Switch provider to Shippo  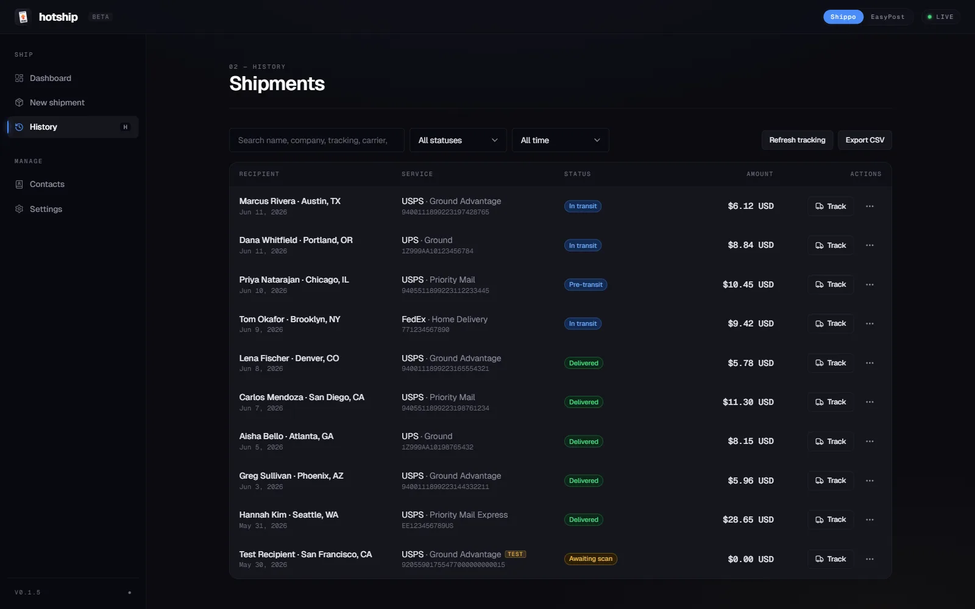[x=843, y=17]
